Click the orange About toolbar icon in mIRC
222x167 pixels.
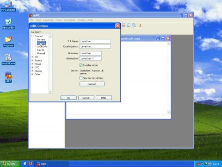click(x=140, y=25)
